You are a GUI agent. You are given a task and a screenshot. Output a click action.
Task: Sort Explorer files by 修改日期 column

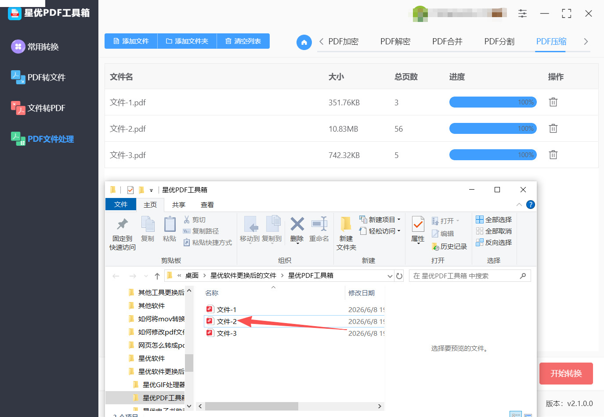362,293
